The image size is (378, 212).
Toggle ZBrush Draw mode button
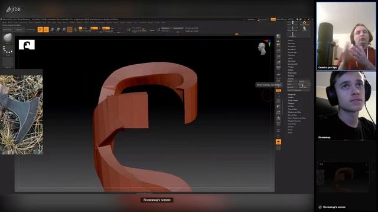(x=46, y=29)
